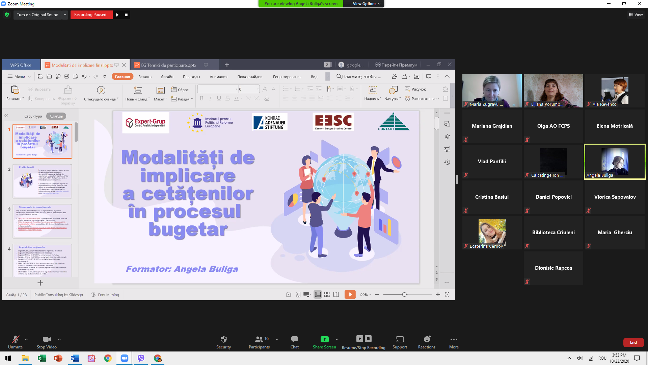Click the Support icon
Screen dimensions: 648x365
(x=400, y=339)
